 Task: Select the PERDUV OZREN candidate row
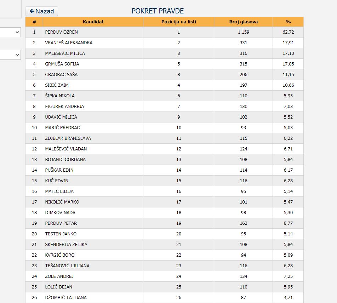pyautogui.click(x=62, y=32)
